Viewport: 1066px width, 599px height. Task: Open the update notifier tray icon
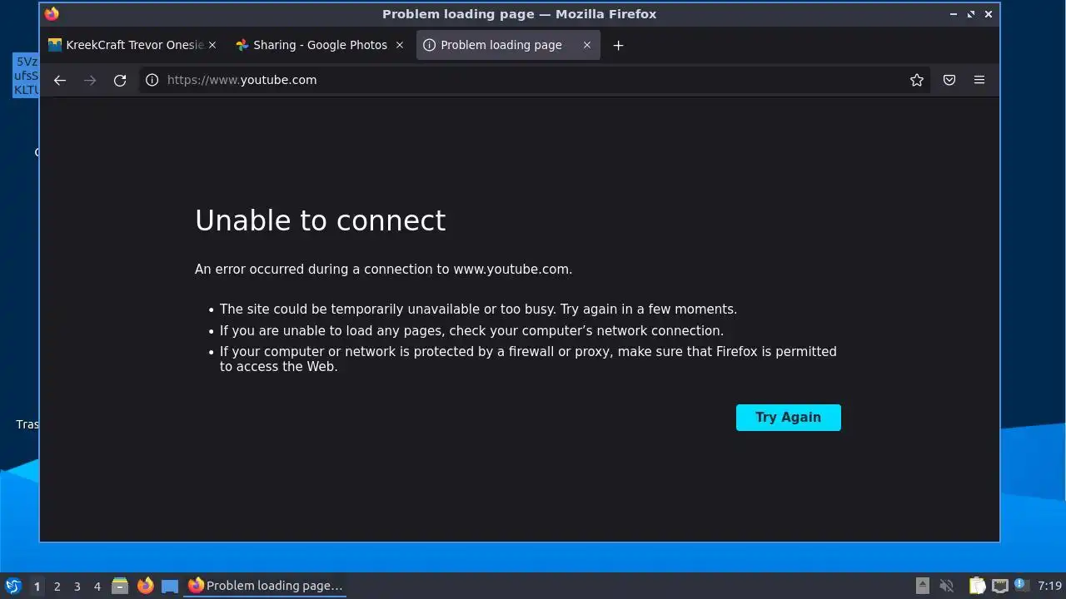[1021, 585]
